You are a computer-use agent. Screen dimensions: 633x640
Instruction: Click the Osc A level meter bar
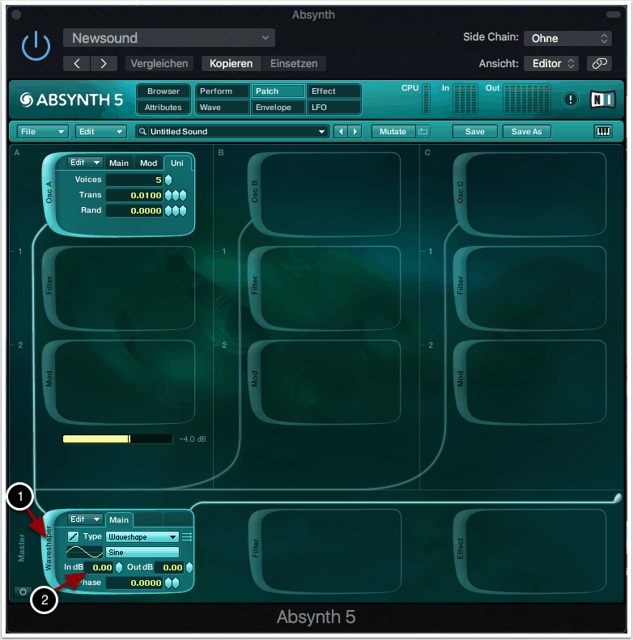(117, 439)
